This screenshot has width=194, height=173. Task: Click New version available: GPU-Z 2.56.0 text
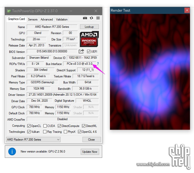click(x=43, y=152)
